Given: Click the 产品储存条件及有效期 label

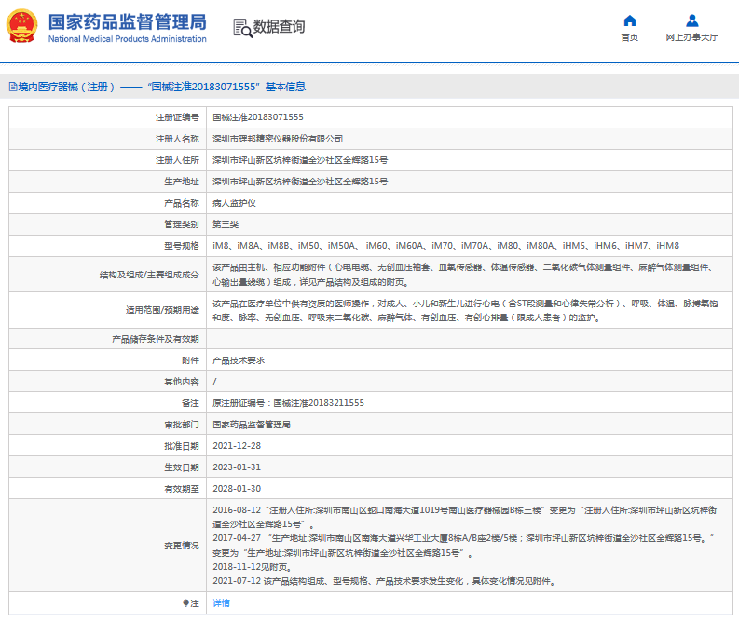Looking at the screenshot, I should (x=156, y=339).
